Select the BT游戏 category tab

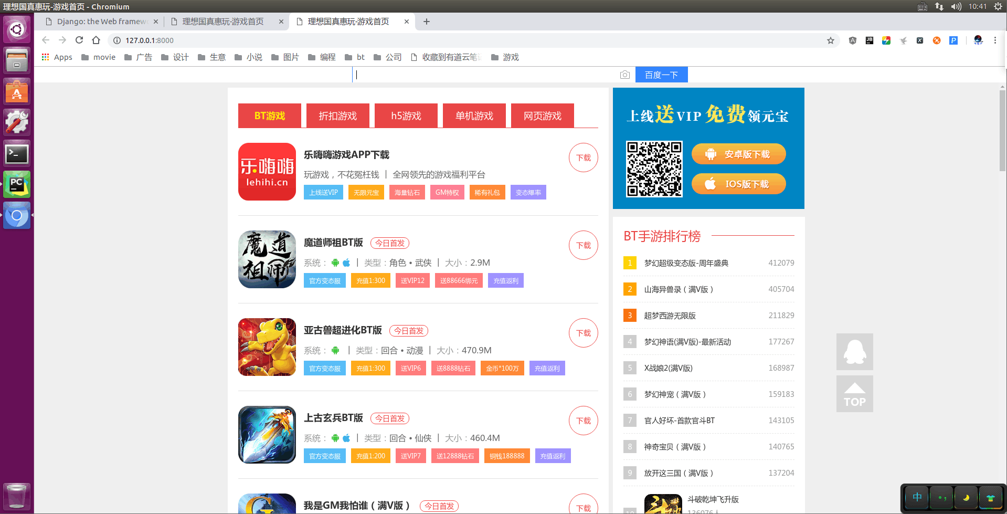tap(270, 116)
